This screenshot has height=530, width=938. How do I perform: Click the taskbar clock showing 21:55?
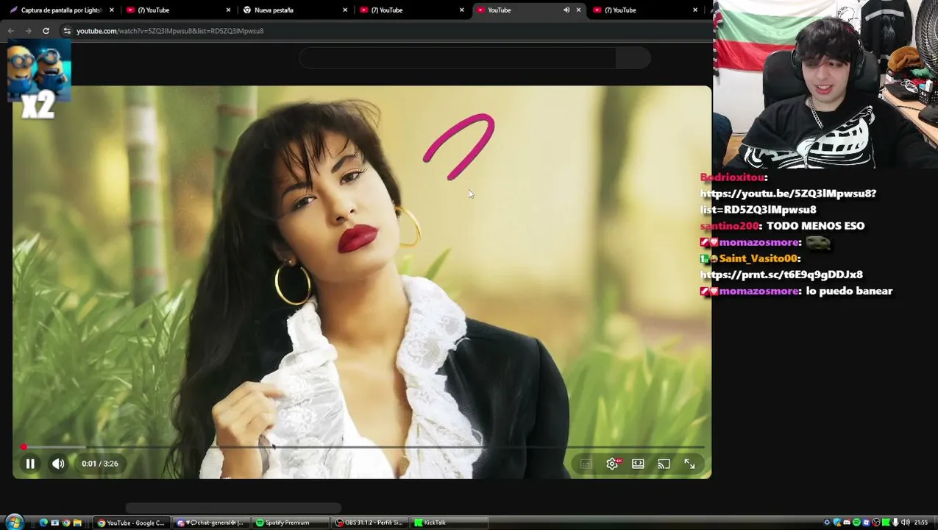(x=921, y=523)
